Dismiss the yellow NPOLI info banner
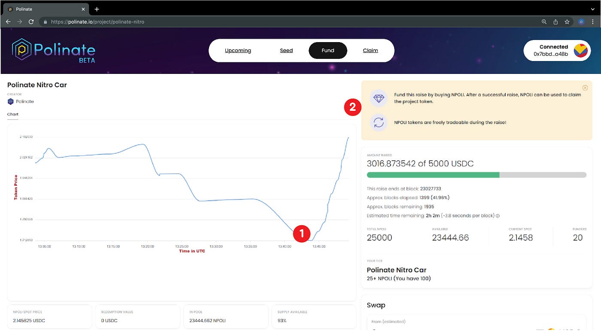 tap(585, 88)
